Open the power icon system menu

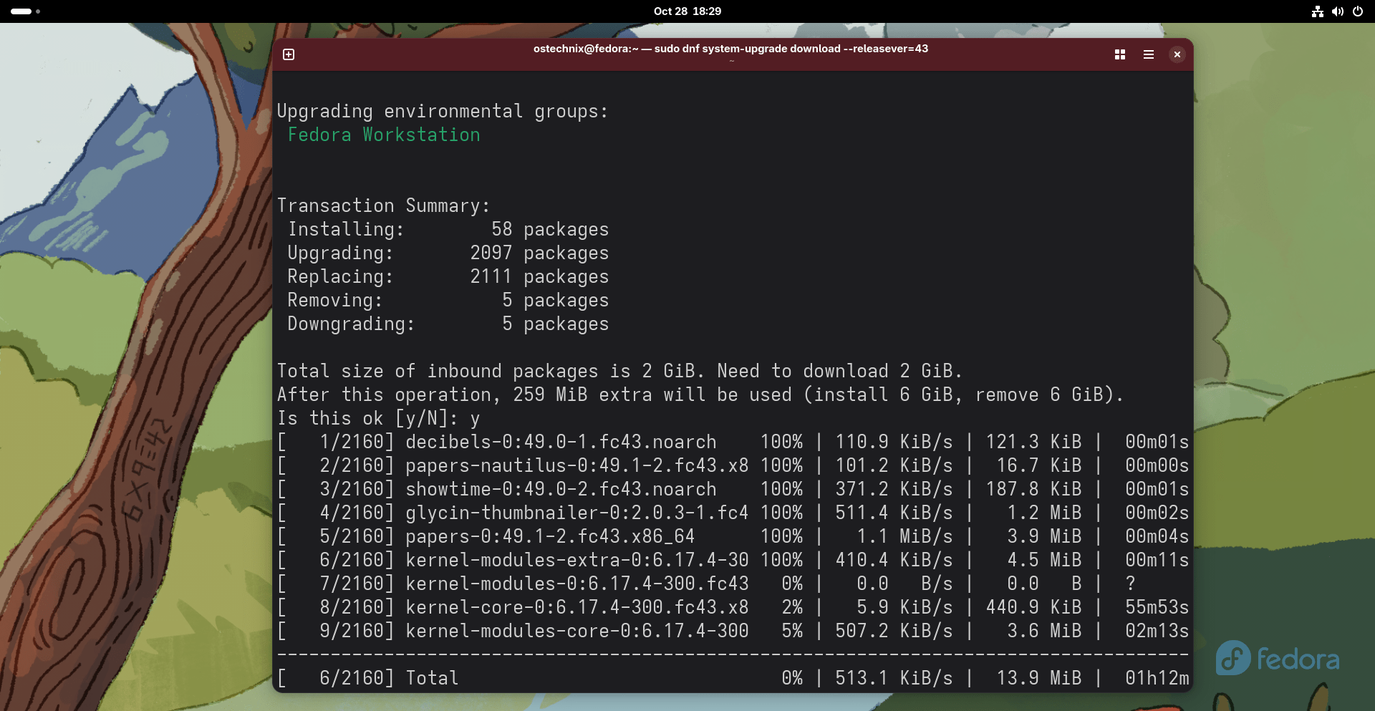(x=1357, y=11)
